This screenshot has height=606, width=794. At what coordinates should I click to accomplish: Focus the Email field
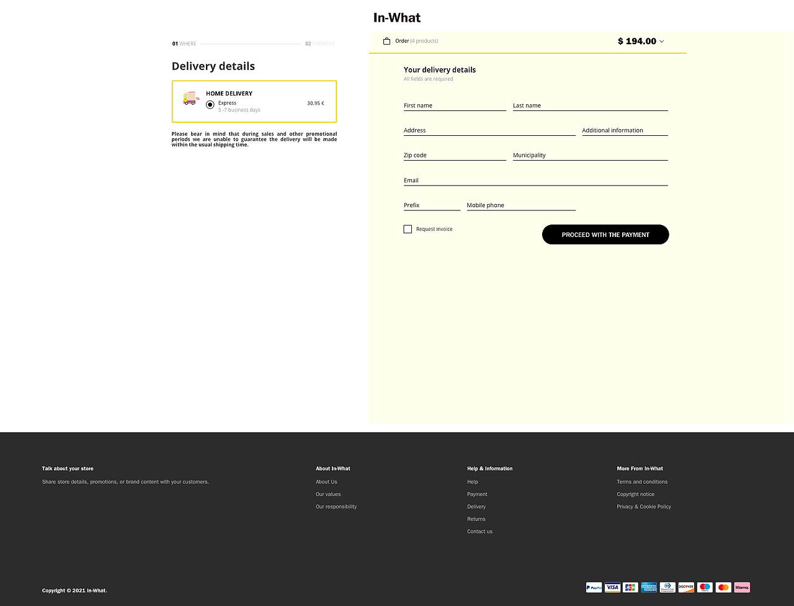[x=536, y=180]
